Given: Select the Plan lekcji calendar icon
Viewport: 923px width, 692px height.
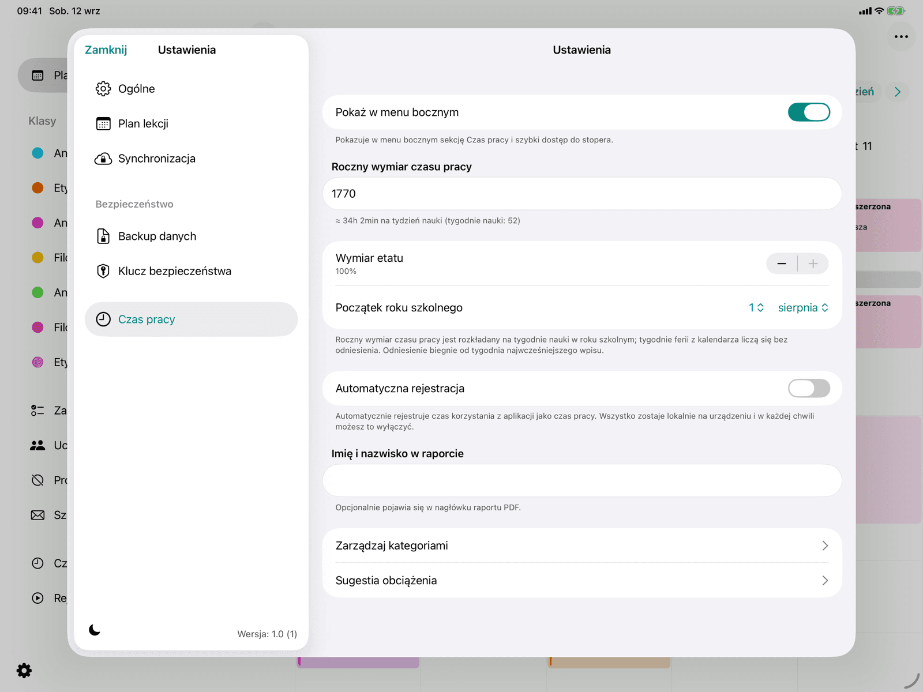Looking at the screenshot, I should (x=103, y=123).
